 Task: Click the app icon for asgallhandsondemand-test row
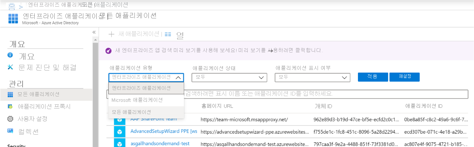click(x=120, y=143)
